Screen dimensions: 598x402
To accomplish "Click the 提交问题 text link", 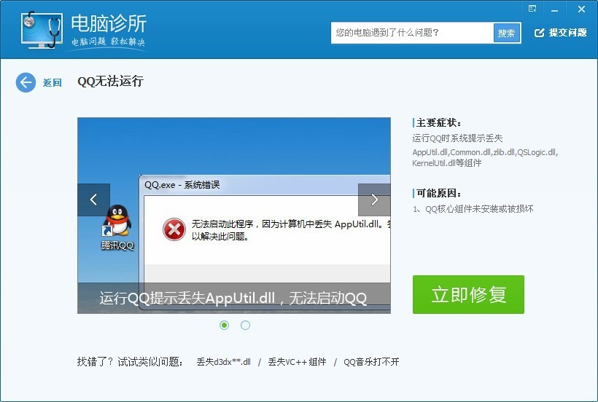I will [x=567, y=33].
